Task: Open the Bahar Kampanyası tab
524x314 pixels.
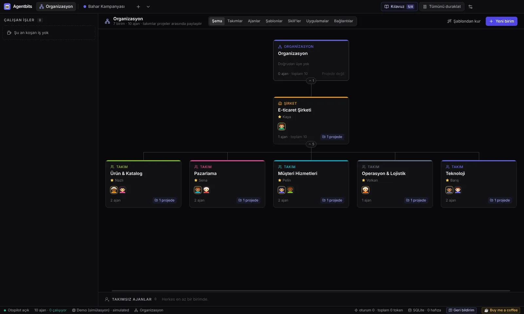Action: click(x=104, y=7)
